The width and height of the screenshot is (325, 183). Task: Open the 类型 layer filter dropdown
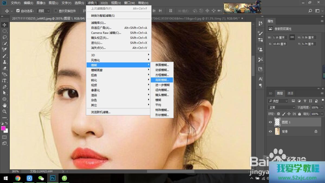click(278, 101)
